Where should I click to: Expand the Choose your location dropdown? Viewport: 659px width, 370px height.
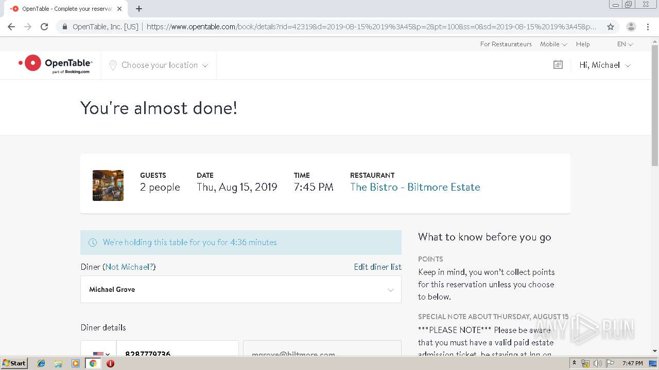pos(159,65)
